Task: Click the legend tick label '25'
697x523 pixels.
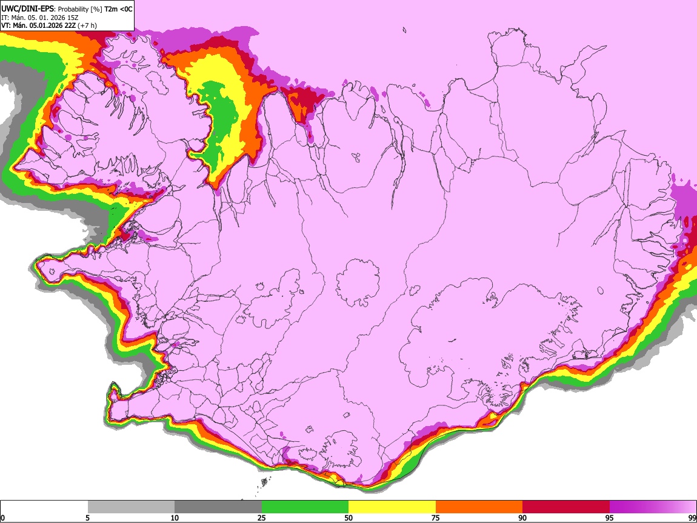Action: 262,518
